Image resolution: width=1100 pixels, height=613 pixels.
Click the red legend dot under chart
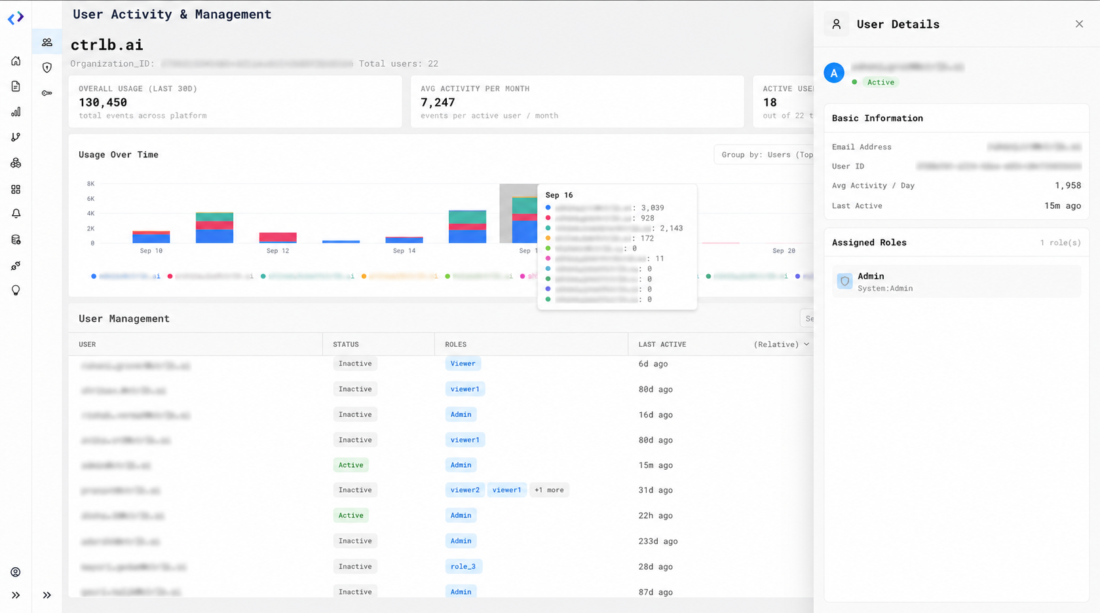170,276
